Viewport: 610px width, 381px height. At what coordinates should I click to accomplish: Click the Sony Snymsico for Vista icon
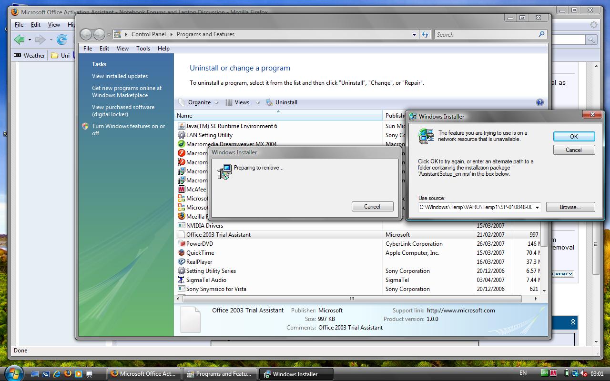[x=181, y=289]
